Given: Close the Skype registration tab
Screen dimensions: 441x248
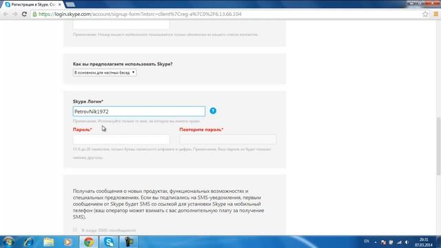Looking at the screenshot, I should [60, 5].
